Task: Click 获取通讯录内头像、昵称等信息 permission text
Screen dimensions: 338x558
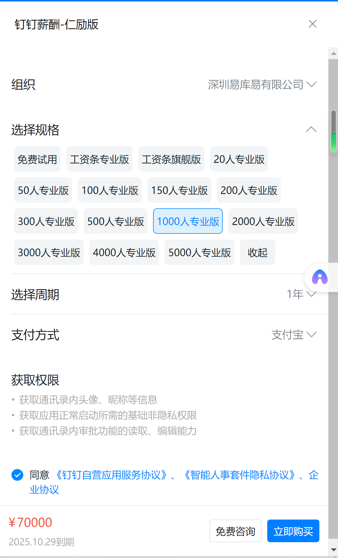Action: [88, 400]
